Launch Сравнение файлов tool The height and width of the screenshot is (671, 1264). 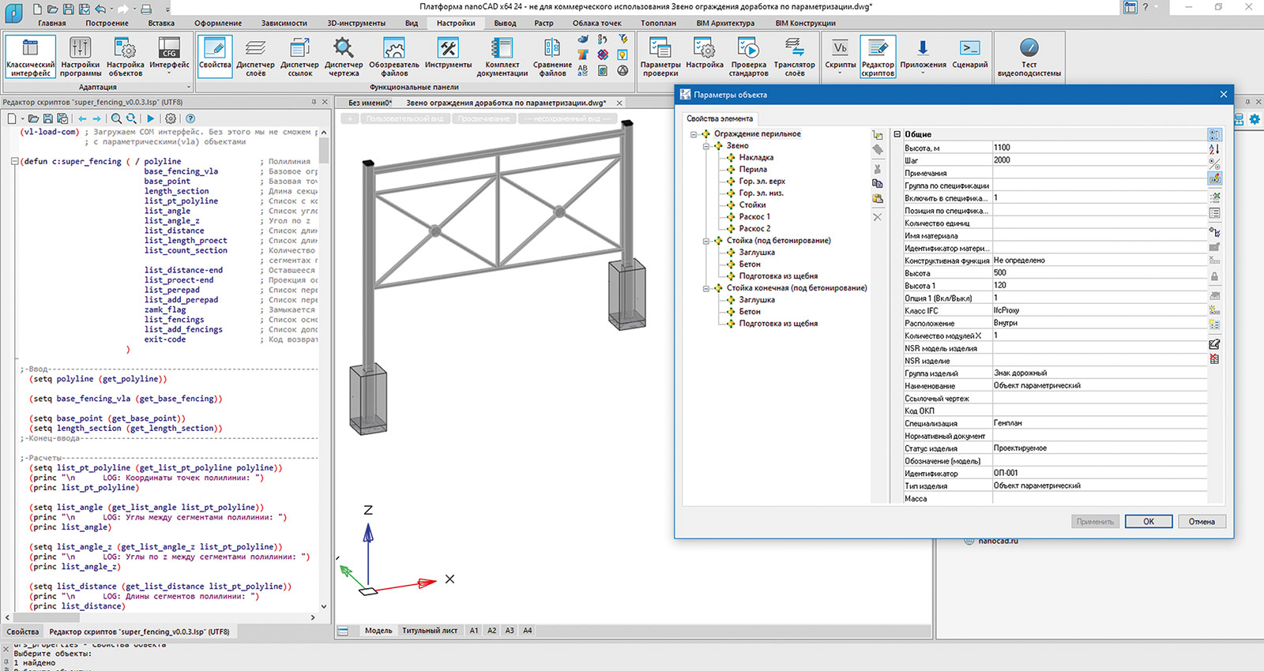tap(552, 56)
